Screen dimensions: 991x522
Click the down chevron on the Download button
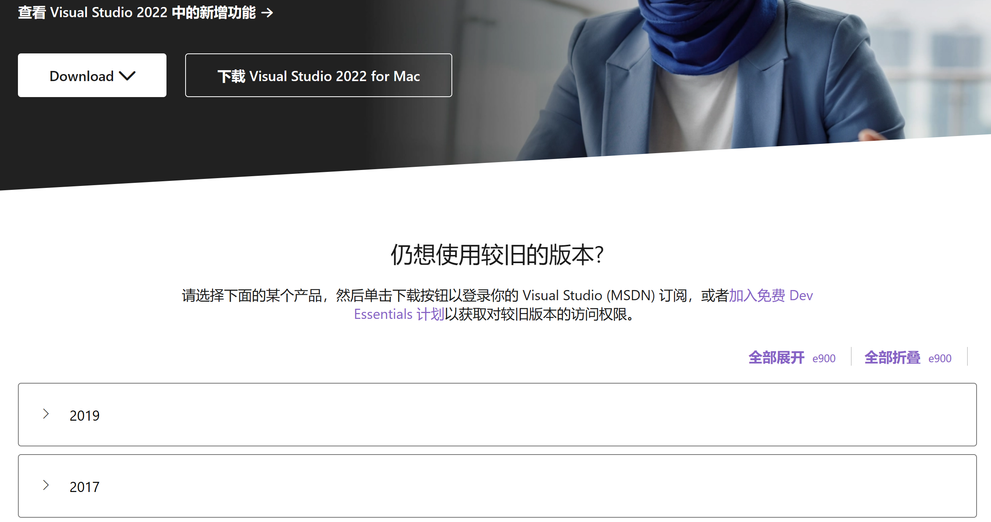127,76
